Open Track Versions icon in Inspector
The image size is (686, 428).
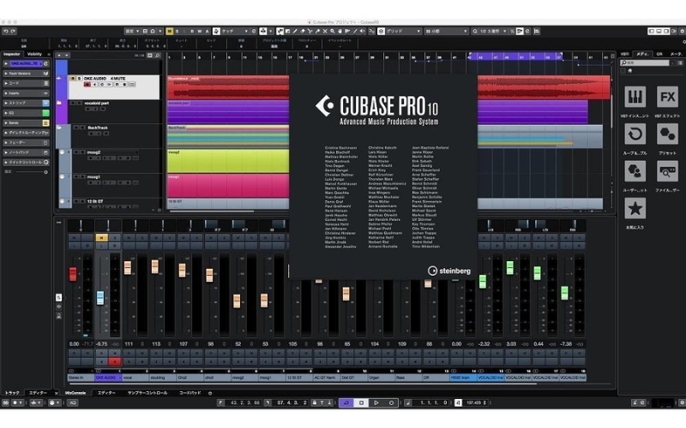46,74
